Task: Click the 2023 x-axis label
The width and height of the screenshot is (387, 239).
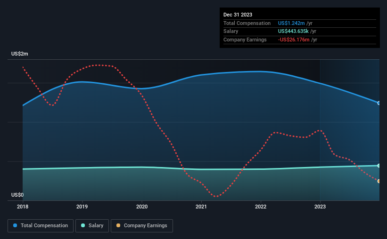Action: (x=320, y=207)
